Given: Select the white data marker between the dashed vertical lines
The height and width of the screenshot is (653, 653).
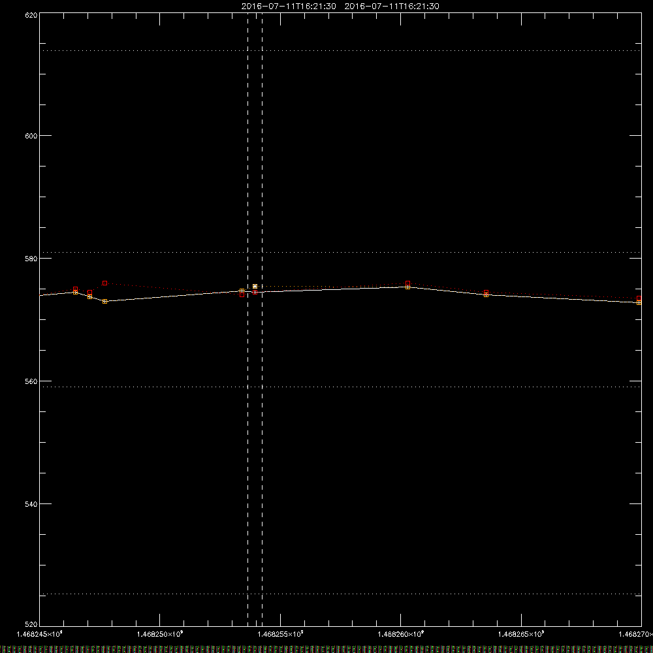Looking at the screenshot, I should [x=255, y=287].
